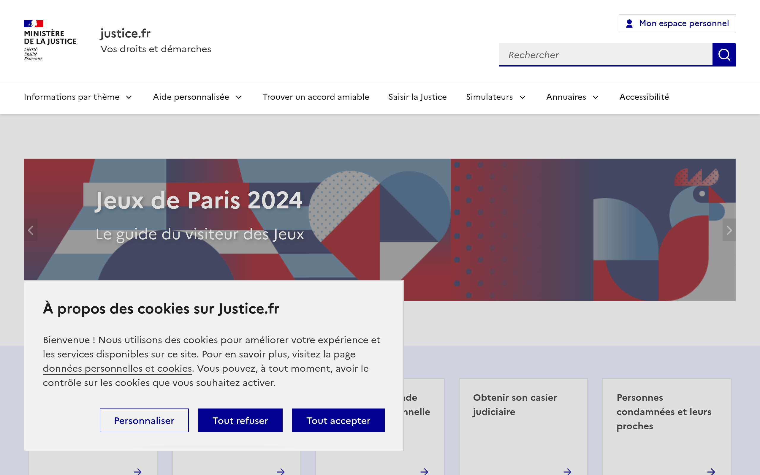This screenshot has height=475, width=760.
Task: Advance carousel using right arrow
Action: [x=729, y=230]
